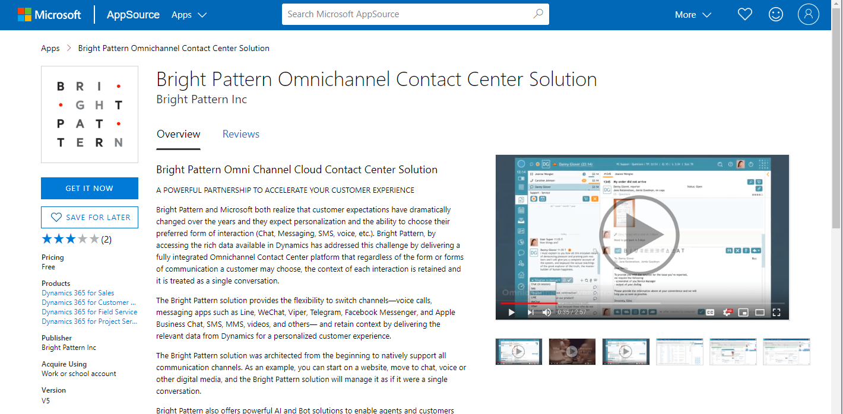Select the Bright Pattern Omnichannel breadcrumb entry
This screenshot has height=414, width=843.
pos(174,48)
